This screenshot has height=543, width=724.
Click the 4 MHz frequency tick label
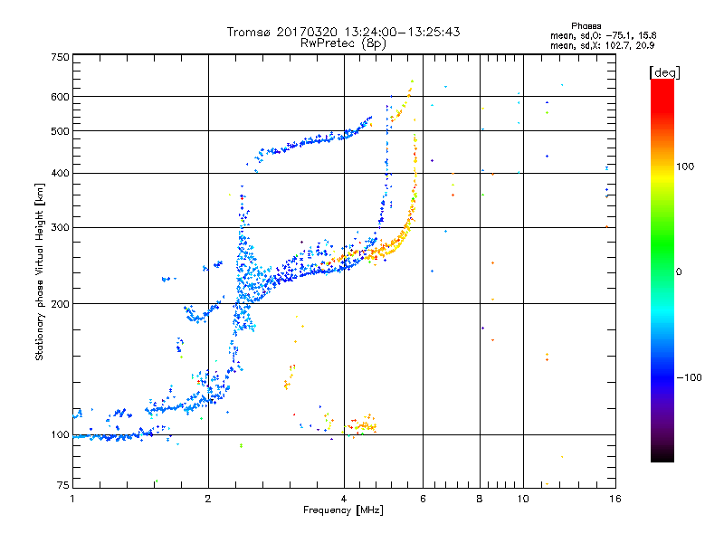click(344, 499)
